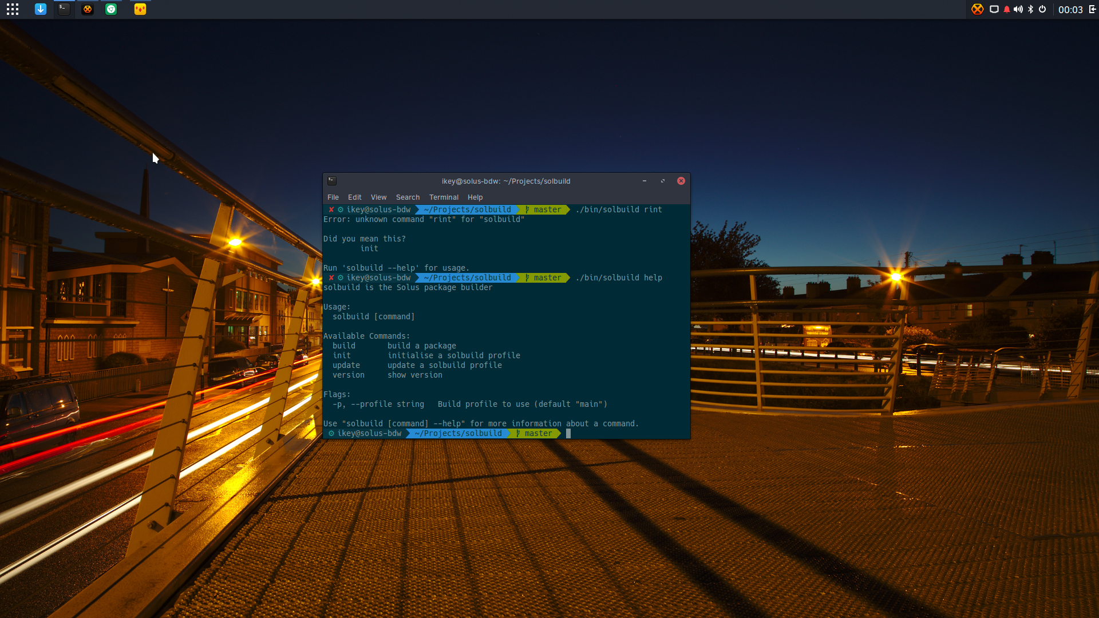Minimize the terminal window
This screenshot has width=1099, height=618.
645,181
